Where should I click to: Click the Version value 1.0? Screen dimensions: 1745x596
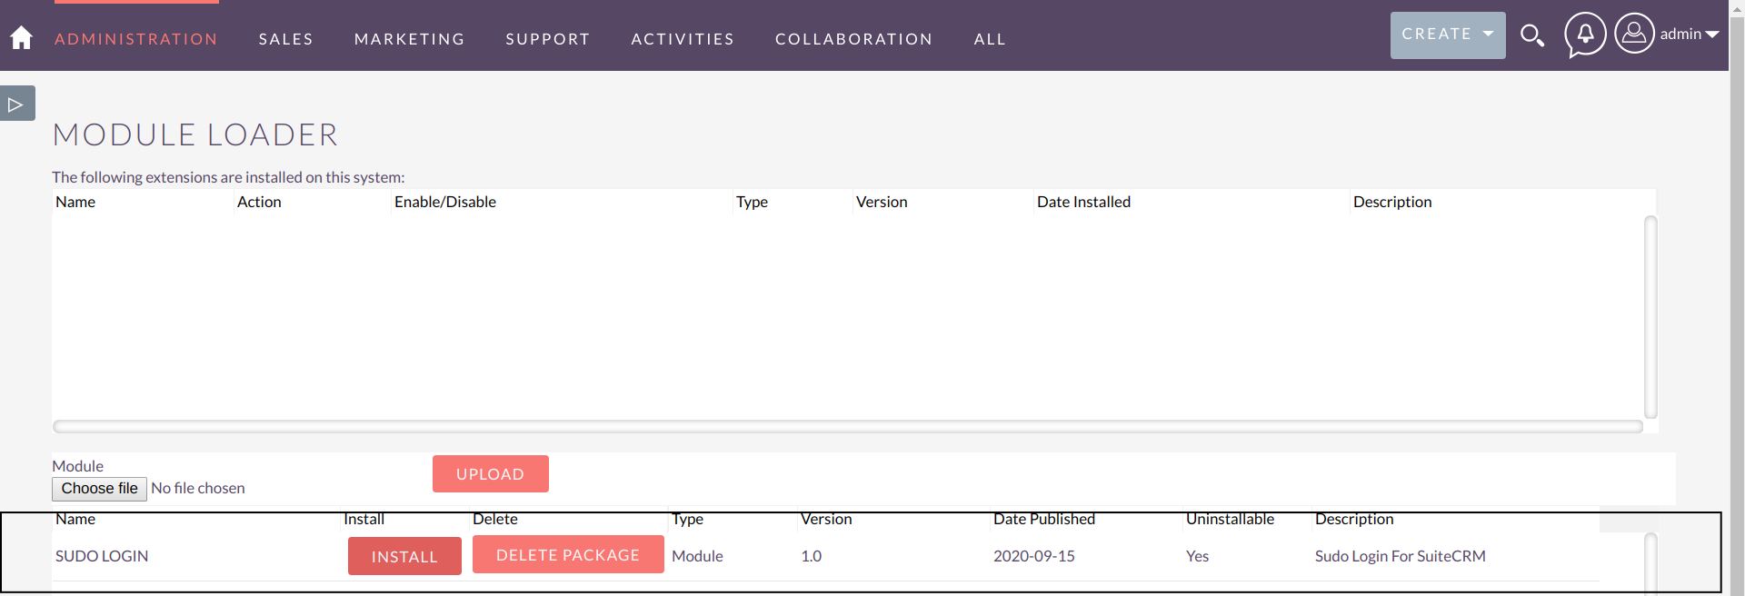coord(812,556)
